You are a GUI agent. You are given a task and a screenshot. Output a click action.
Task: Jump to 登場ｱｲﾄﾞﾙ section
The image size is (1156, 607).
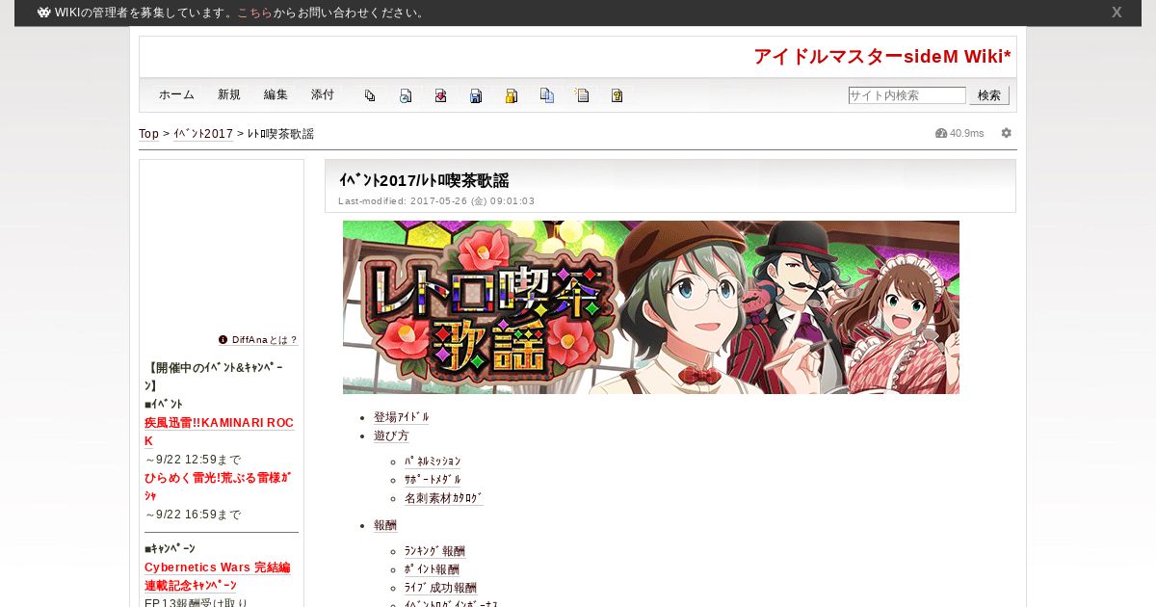(x=402, y=417)
